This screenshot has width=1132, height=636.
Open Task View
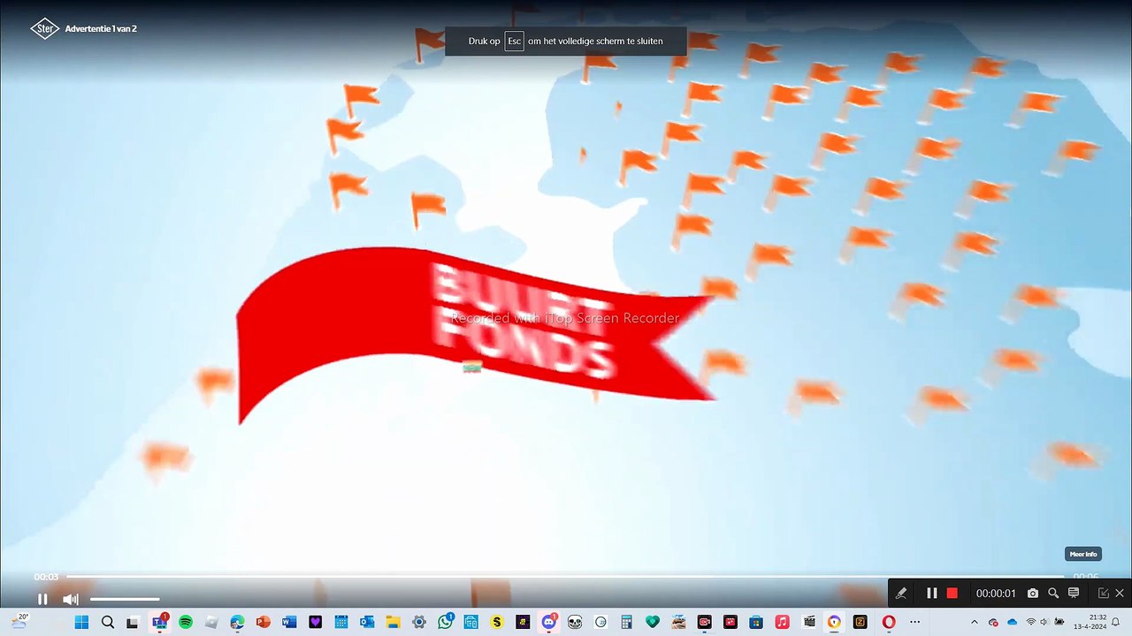pos(133,622)
